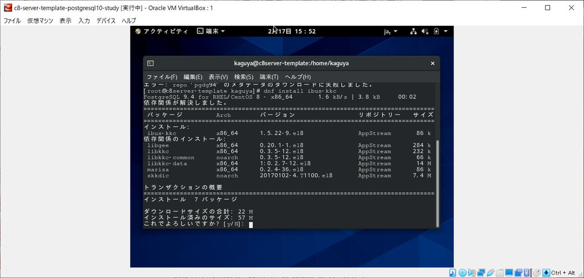This screenshot has width=584, height=278.
Task: Close the terminal window
Action: [x=432, y=63]
